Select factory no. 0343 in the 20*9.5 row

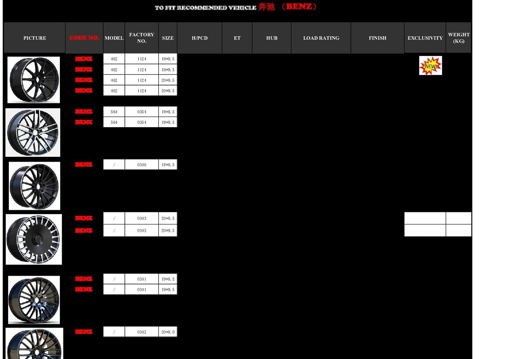(x=142, y=231)
